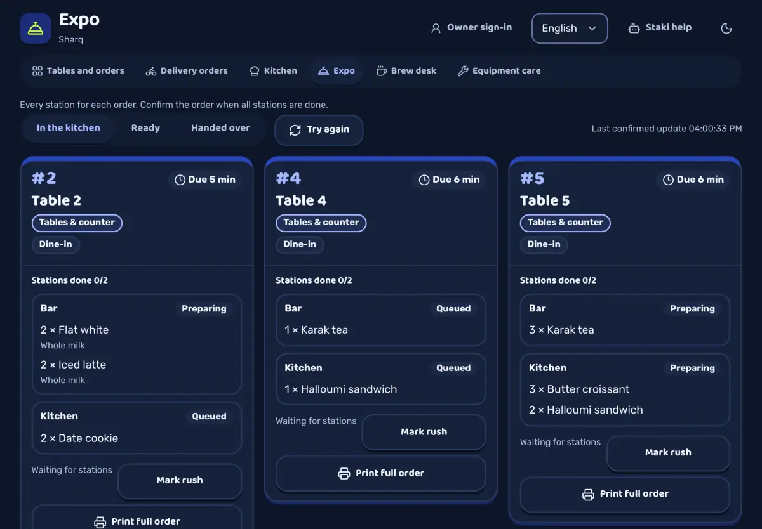Click the Brew desk cup icon

[382, 71]
